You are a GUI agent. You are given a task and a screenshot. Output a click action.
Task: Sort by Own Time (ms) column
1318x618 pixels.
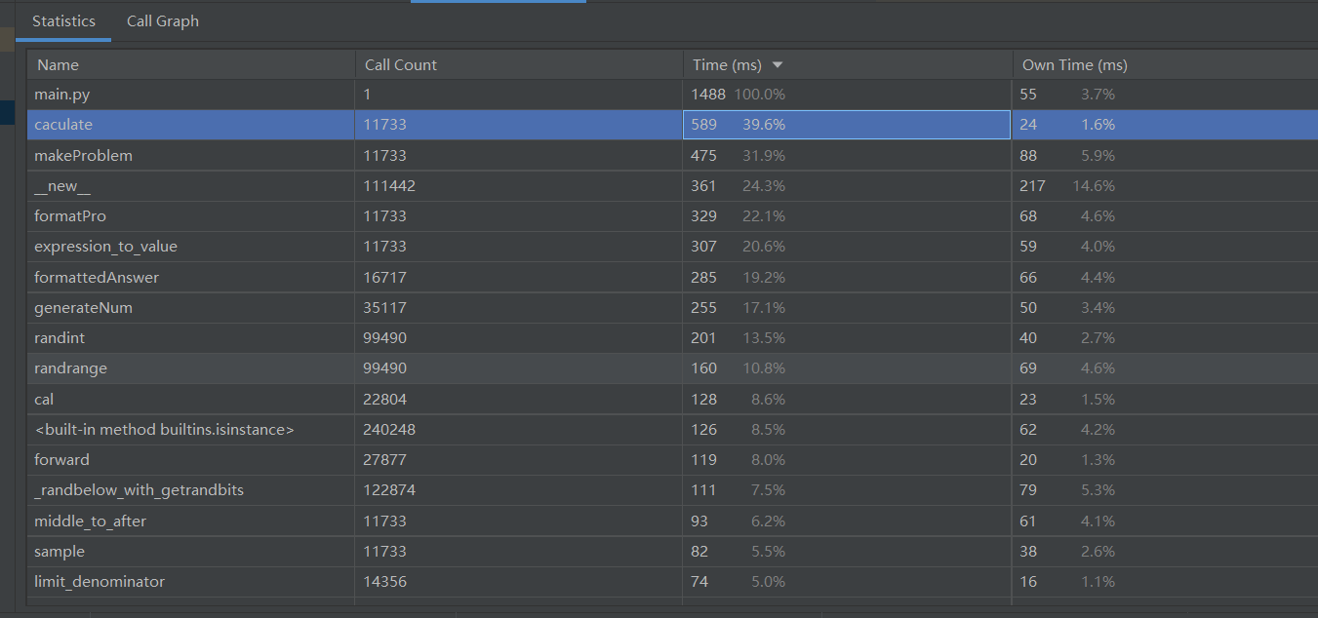tap(1074, 65)
